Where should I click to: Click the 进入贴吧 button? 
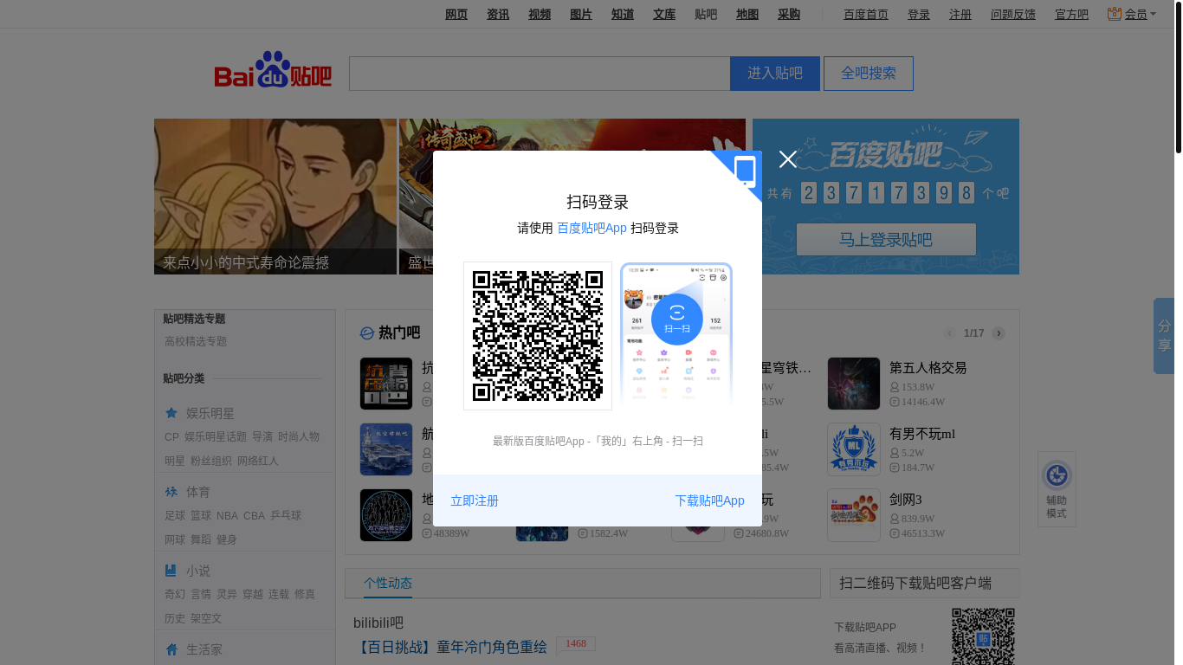tap(775, 74)
